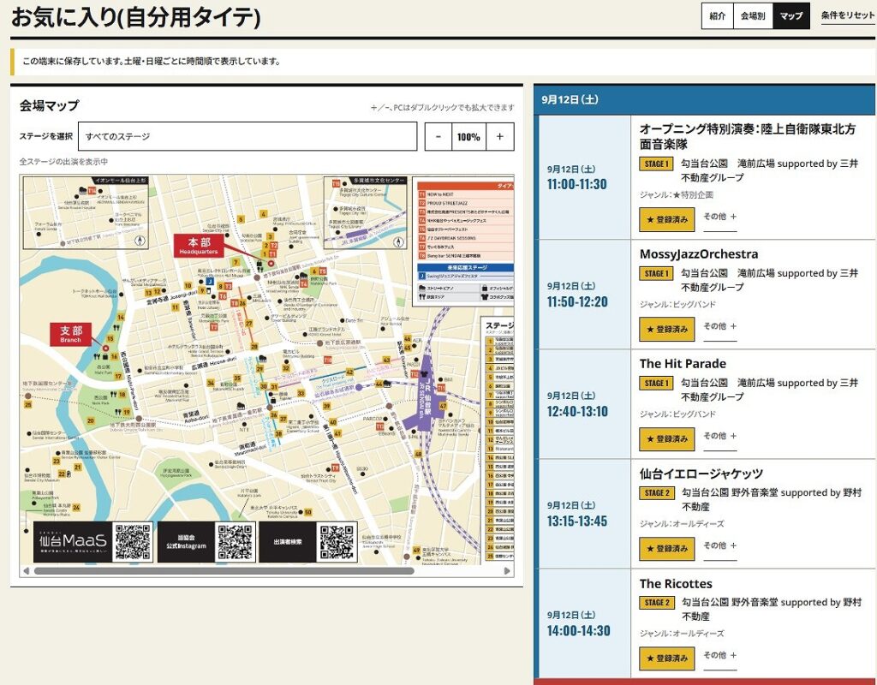
Task: Click STAGE 1 badge of オープニング特別演奏
Action: click(x=656, y=164)
